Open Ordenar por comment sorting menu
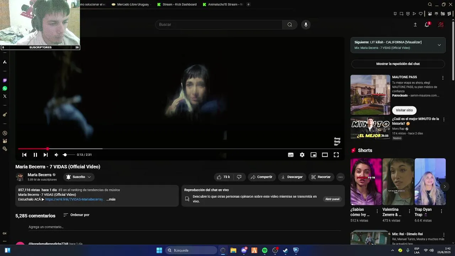Viewport: 455px width, 256px height. pos(76,215)
